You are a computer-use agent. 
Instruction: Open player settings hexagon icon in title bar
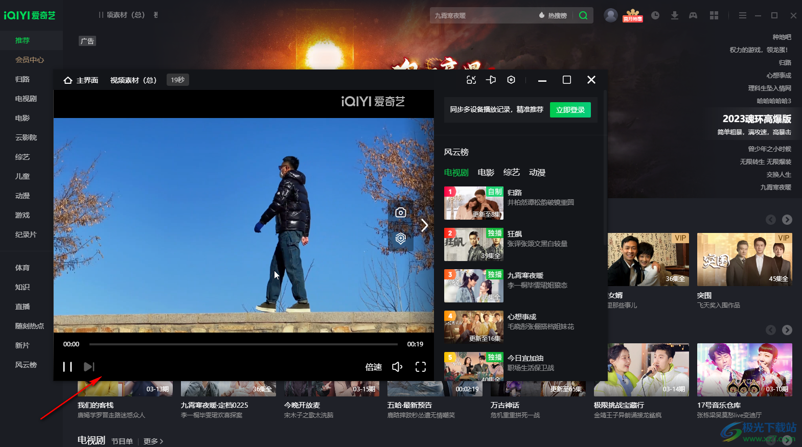[511, 80]
